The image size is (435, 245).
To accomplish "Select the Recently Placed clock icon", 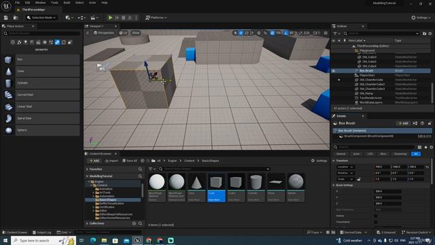I will click(x=13, y=42).
